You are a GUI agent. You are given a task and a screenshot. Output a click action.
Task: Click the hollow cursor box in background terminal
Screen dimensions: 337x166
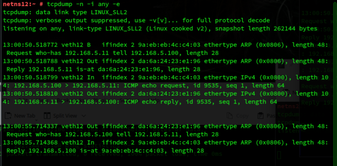pyautogui.click(x=279, y=155)
